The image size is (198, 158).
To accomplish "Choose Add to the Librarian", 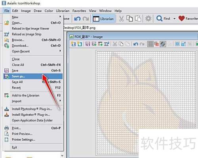I will coord(33,95).
